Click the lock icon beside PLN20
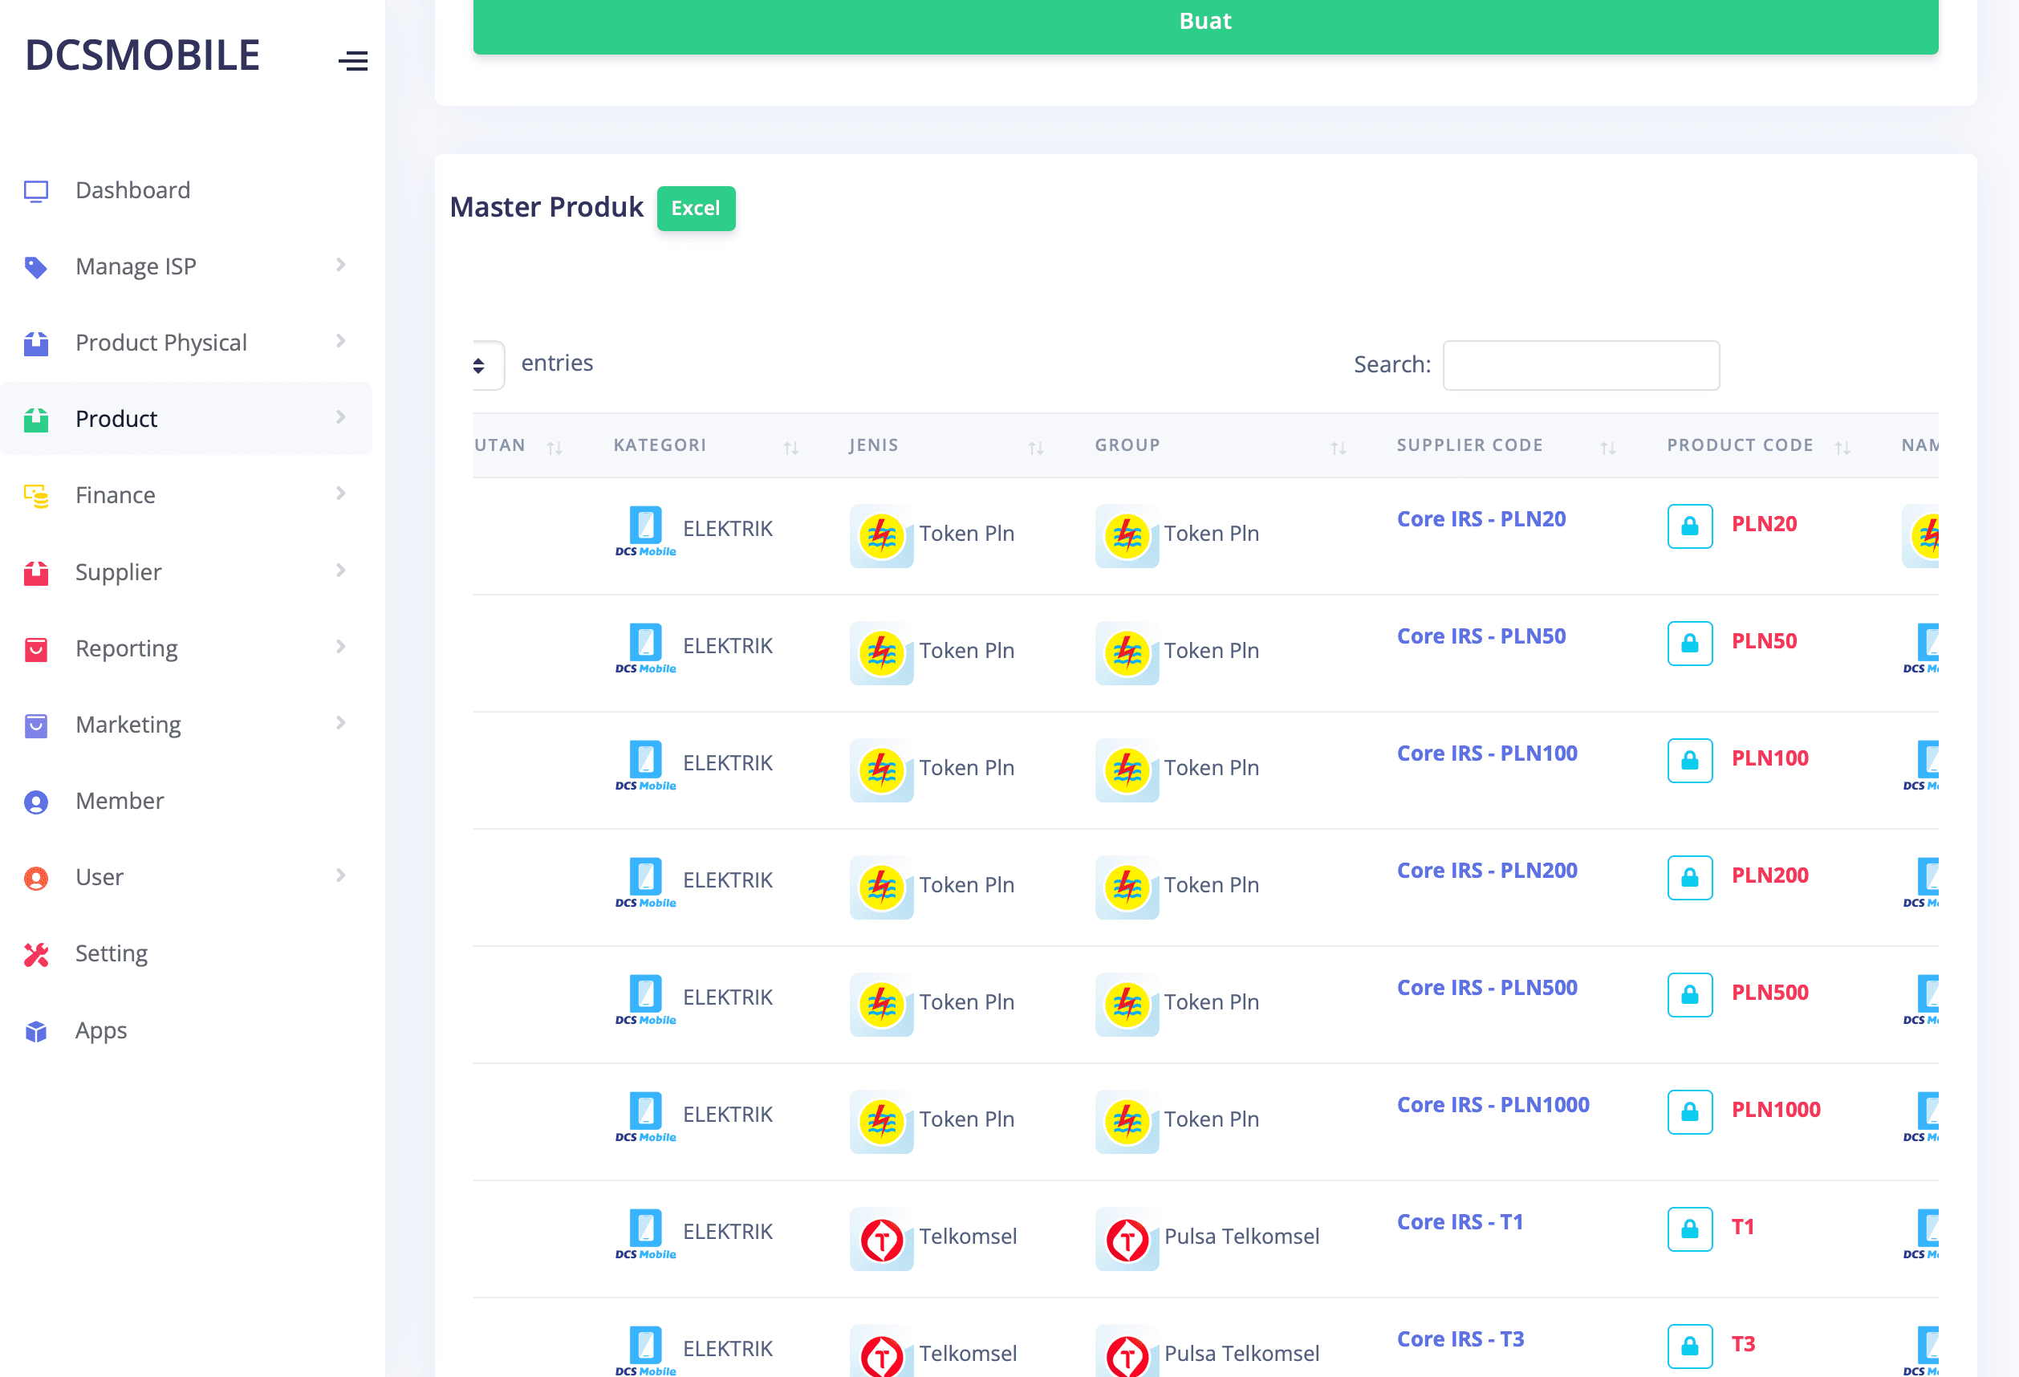 coord(1689,526)
